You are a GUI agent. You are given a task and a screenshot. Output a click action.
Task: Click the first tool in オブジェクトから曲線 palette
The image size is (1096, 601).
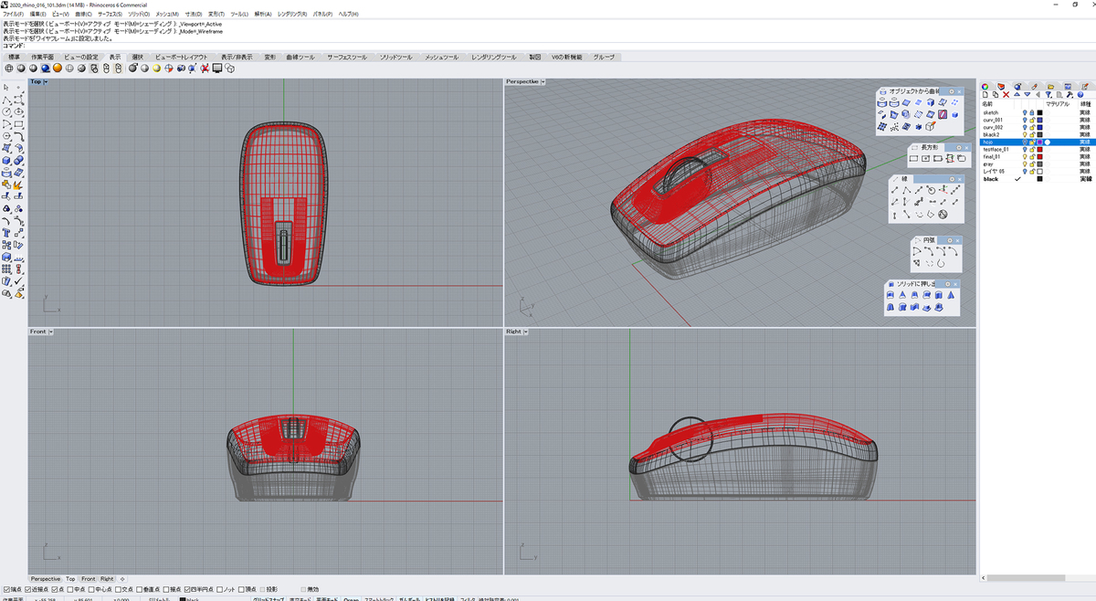(x=883, y=102)
